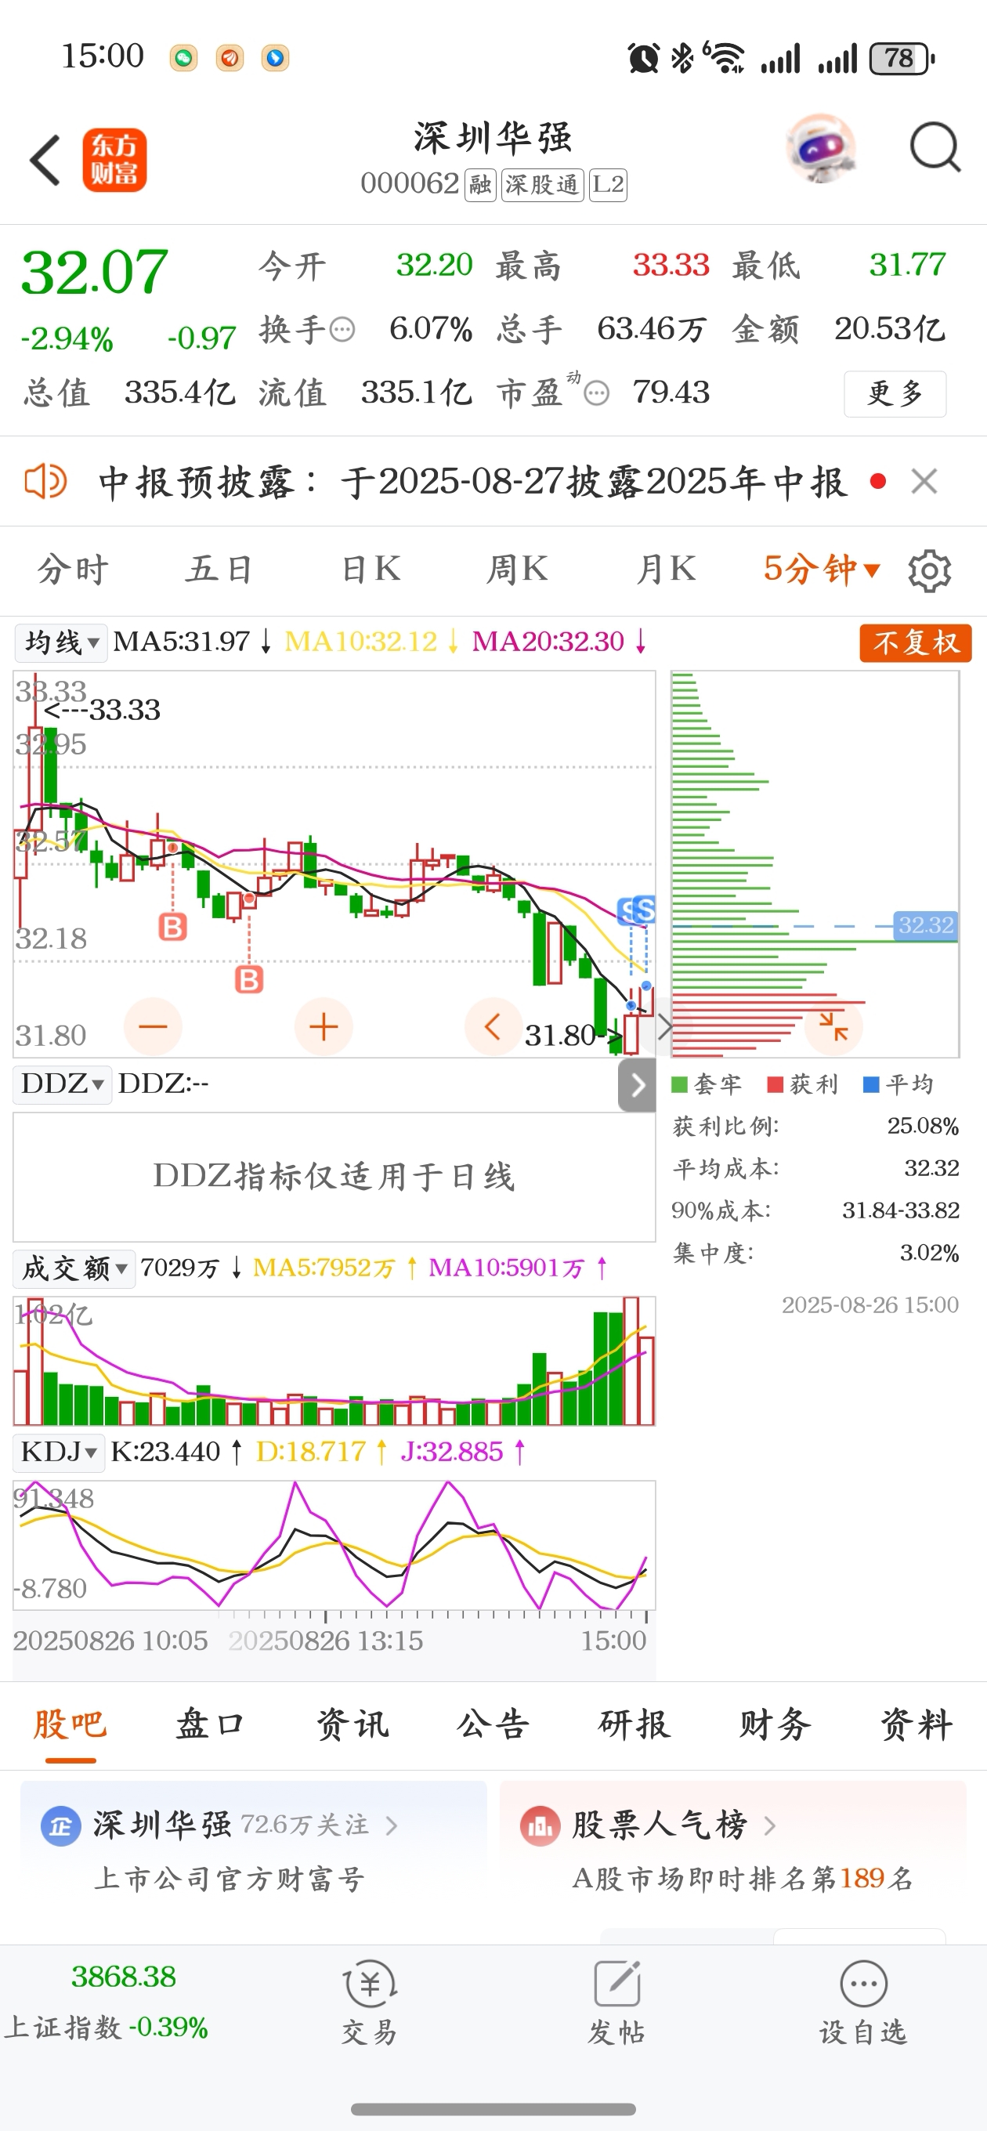Image resolution: width=987 pixels, height=2131 pixels.
Task: Tap the 90%成本 31.84-33.82 value
Action: pyautogui.click(x=900, y=1210)
